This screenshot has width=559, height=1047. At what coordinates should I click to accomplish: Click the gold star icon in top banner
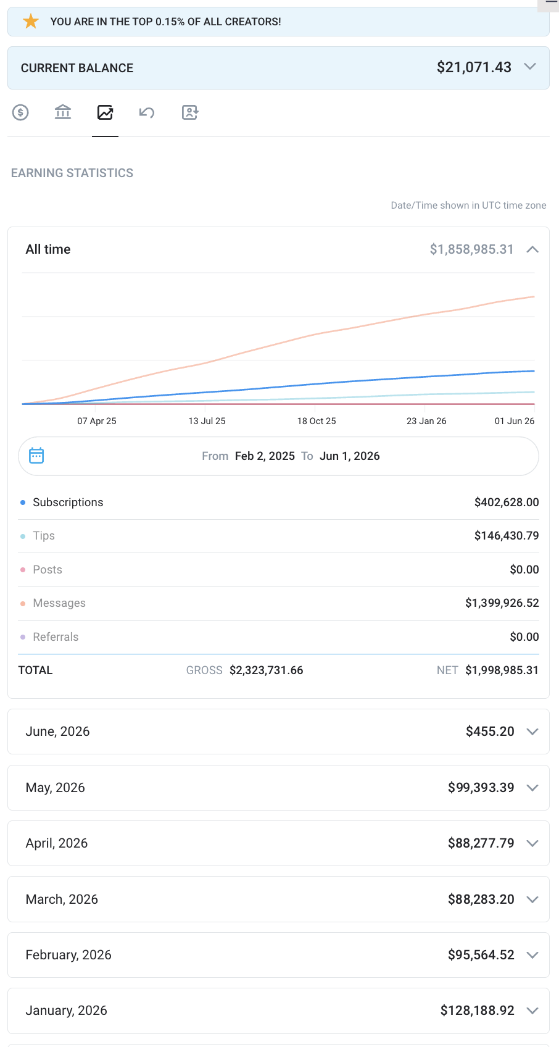coord(31,22)
